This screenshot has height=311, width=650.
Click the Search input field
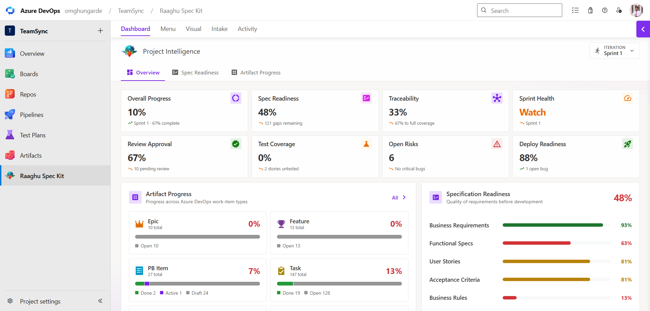coord(520,10)
